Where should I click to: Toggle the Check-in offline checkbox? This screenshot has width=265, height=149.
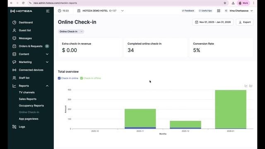pyautogui.click(x=82, y=78)
